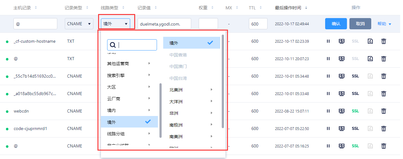Sort by 最后操作时间 column
Screen dimensions: 403x159
[x=306, y=8]
